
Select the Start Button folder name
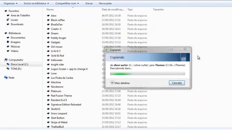58,118
